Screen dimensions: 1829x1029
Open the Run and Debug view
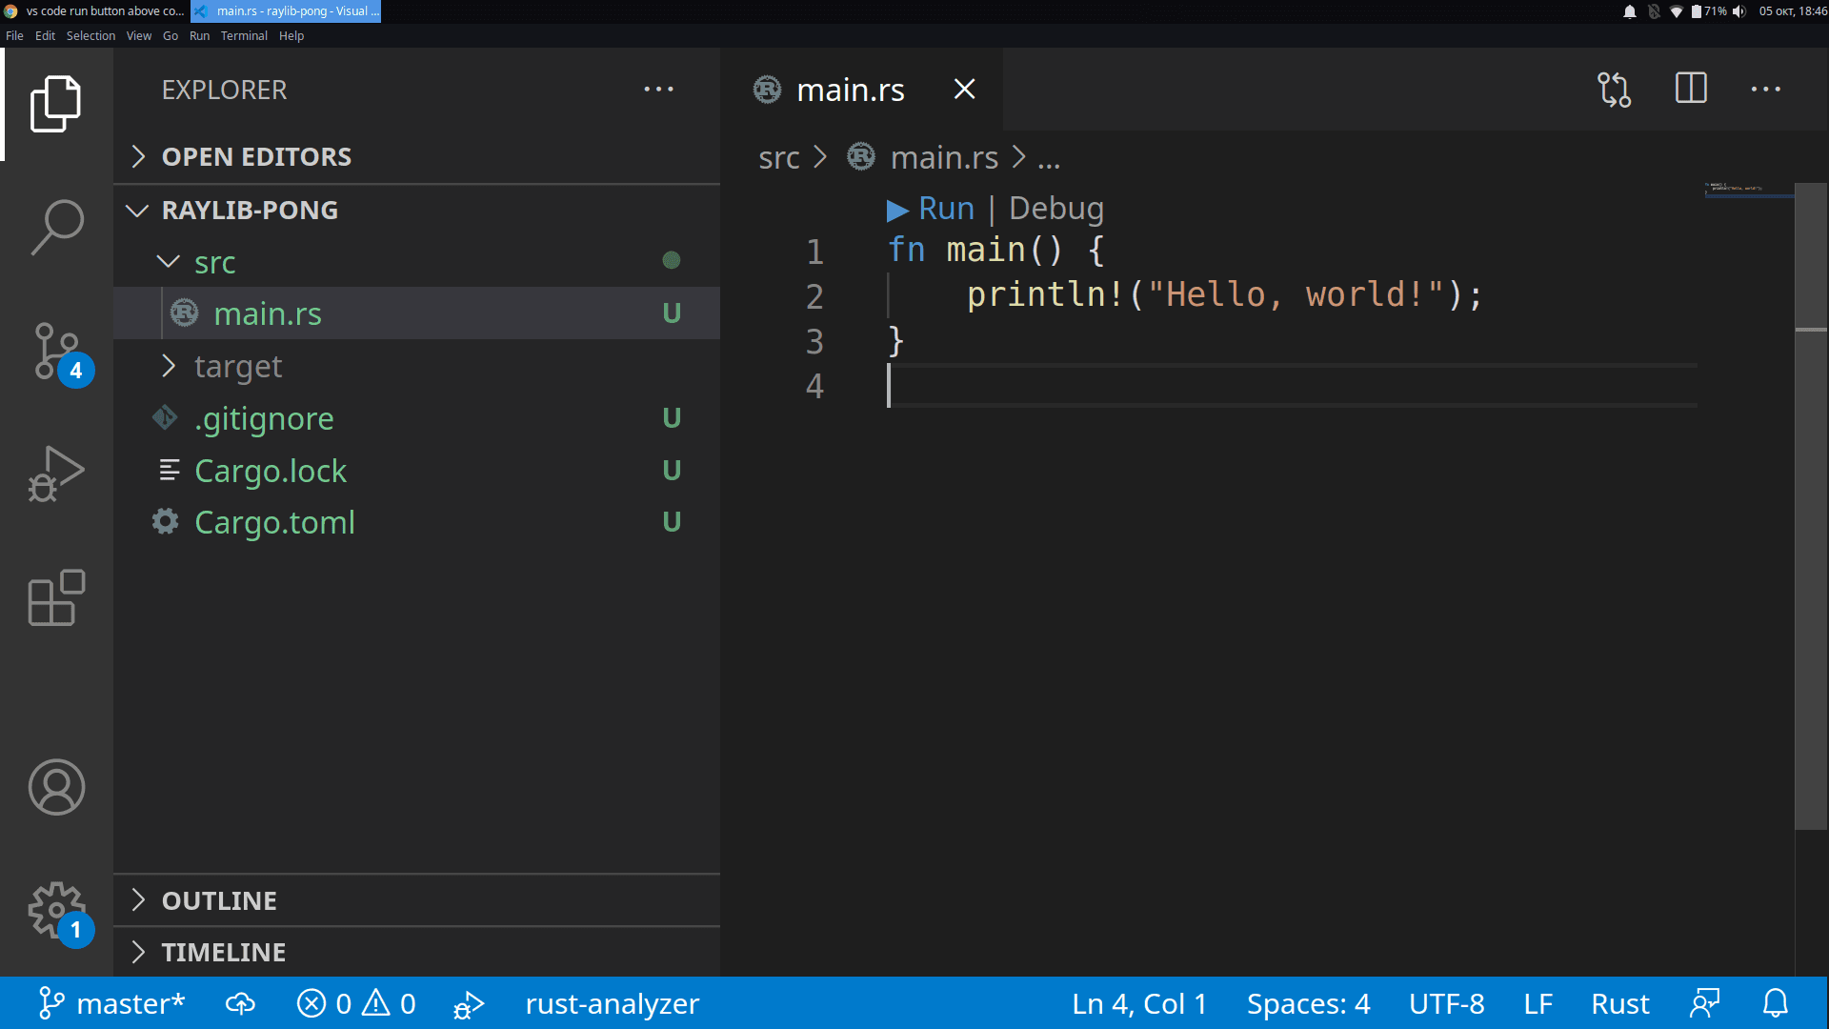pyautogui.click(x=56, y=474)
